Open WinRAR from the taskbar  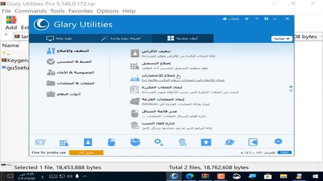[x=205, y=176]
